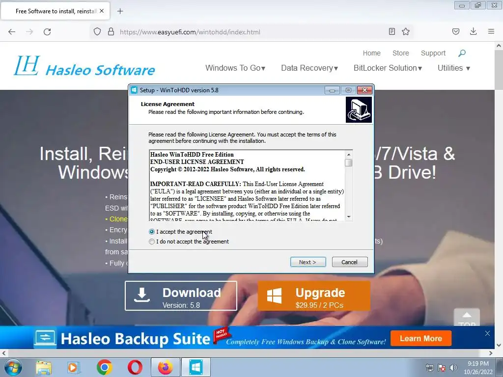Bookmark this page with star

[406, 31]
